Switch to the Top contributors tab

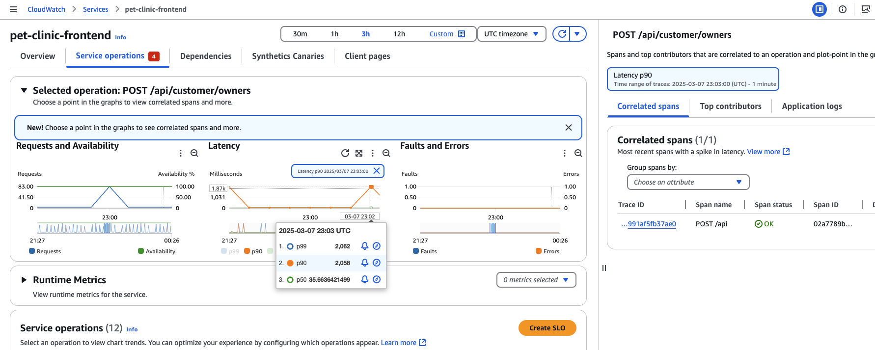pos(731,106)
